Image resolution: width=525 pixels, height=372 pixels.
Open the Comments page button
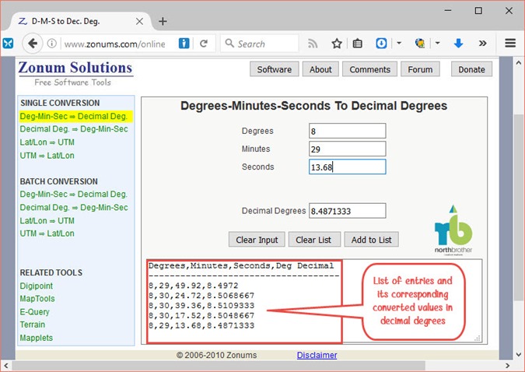click(x=369, y=69)
